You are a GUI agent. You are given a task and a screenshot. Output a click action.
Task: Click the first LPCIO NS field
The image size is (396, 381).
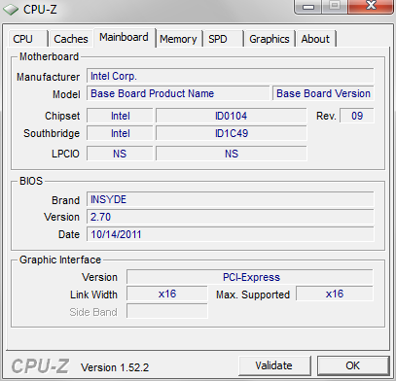[120, 154]
